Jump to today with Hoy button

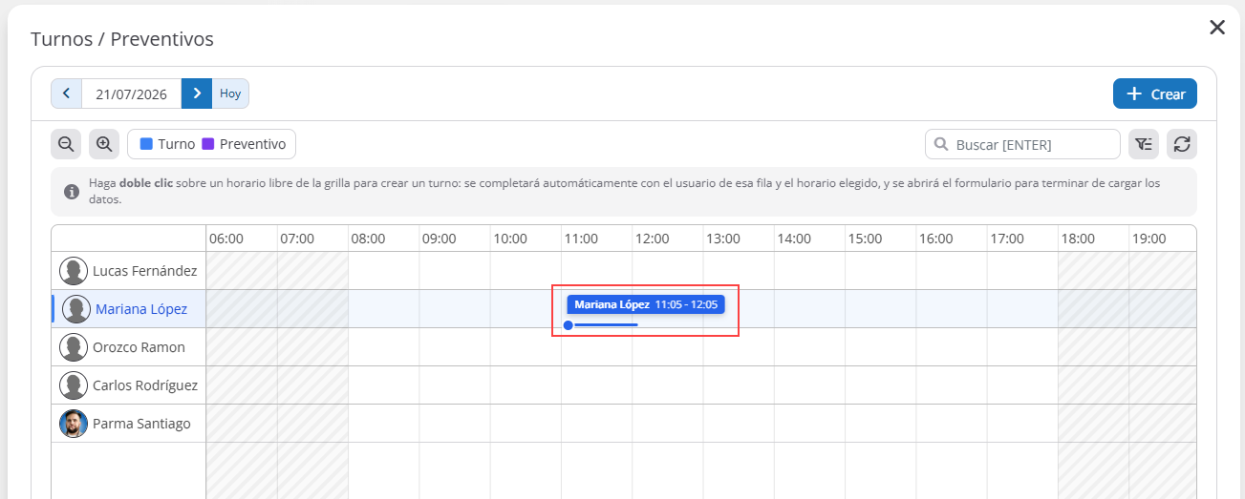coord(230,94)
